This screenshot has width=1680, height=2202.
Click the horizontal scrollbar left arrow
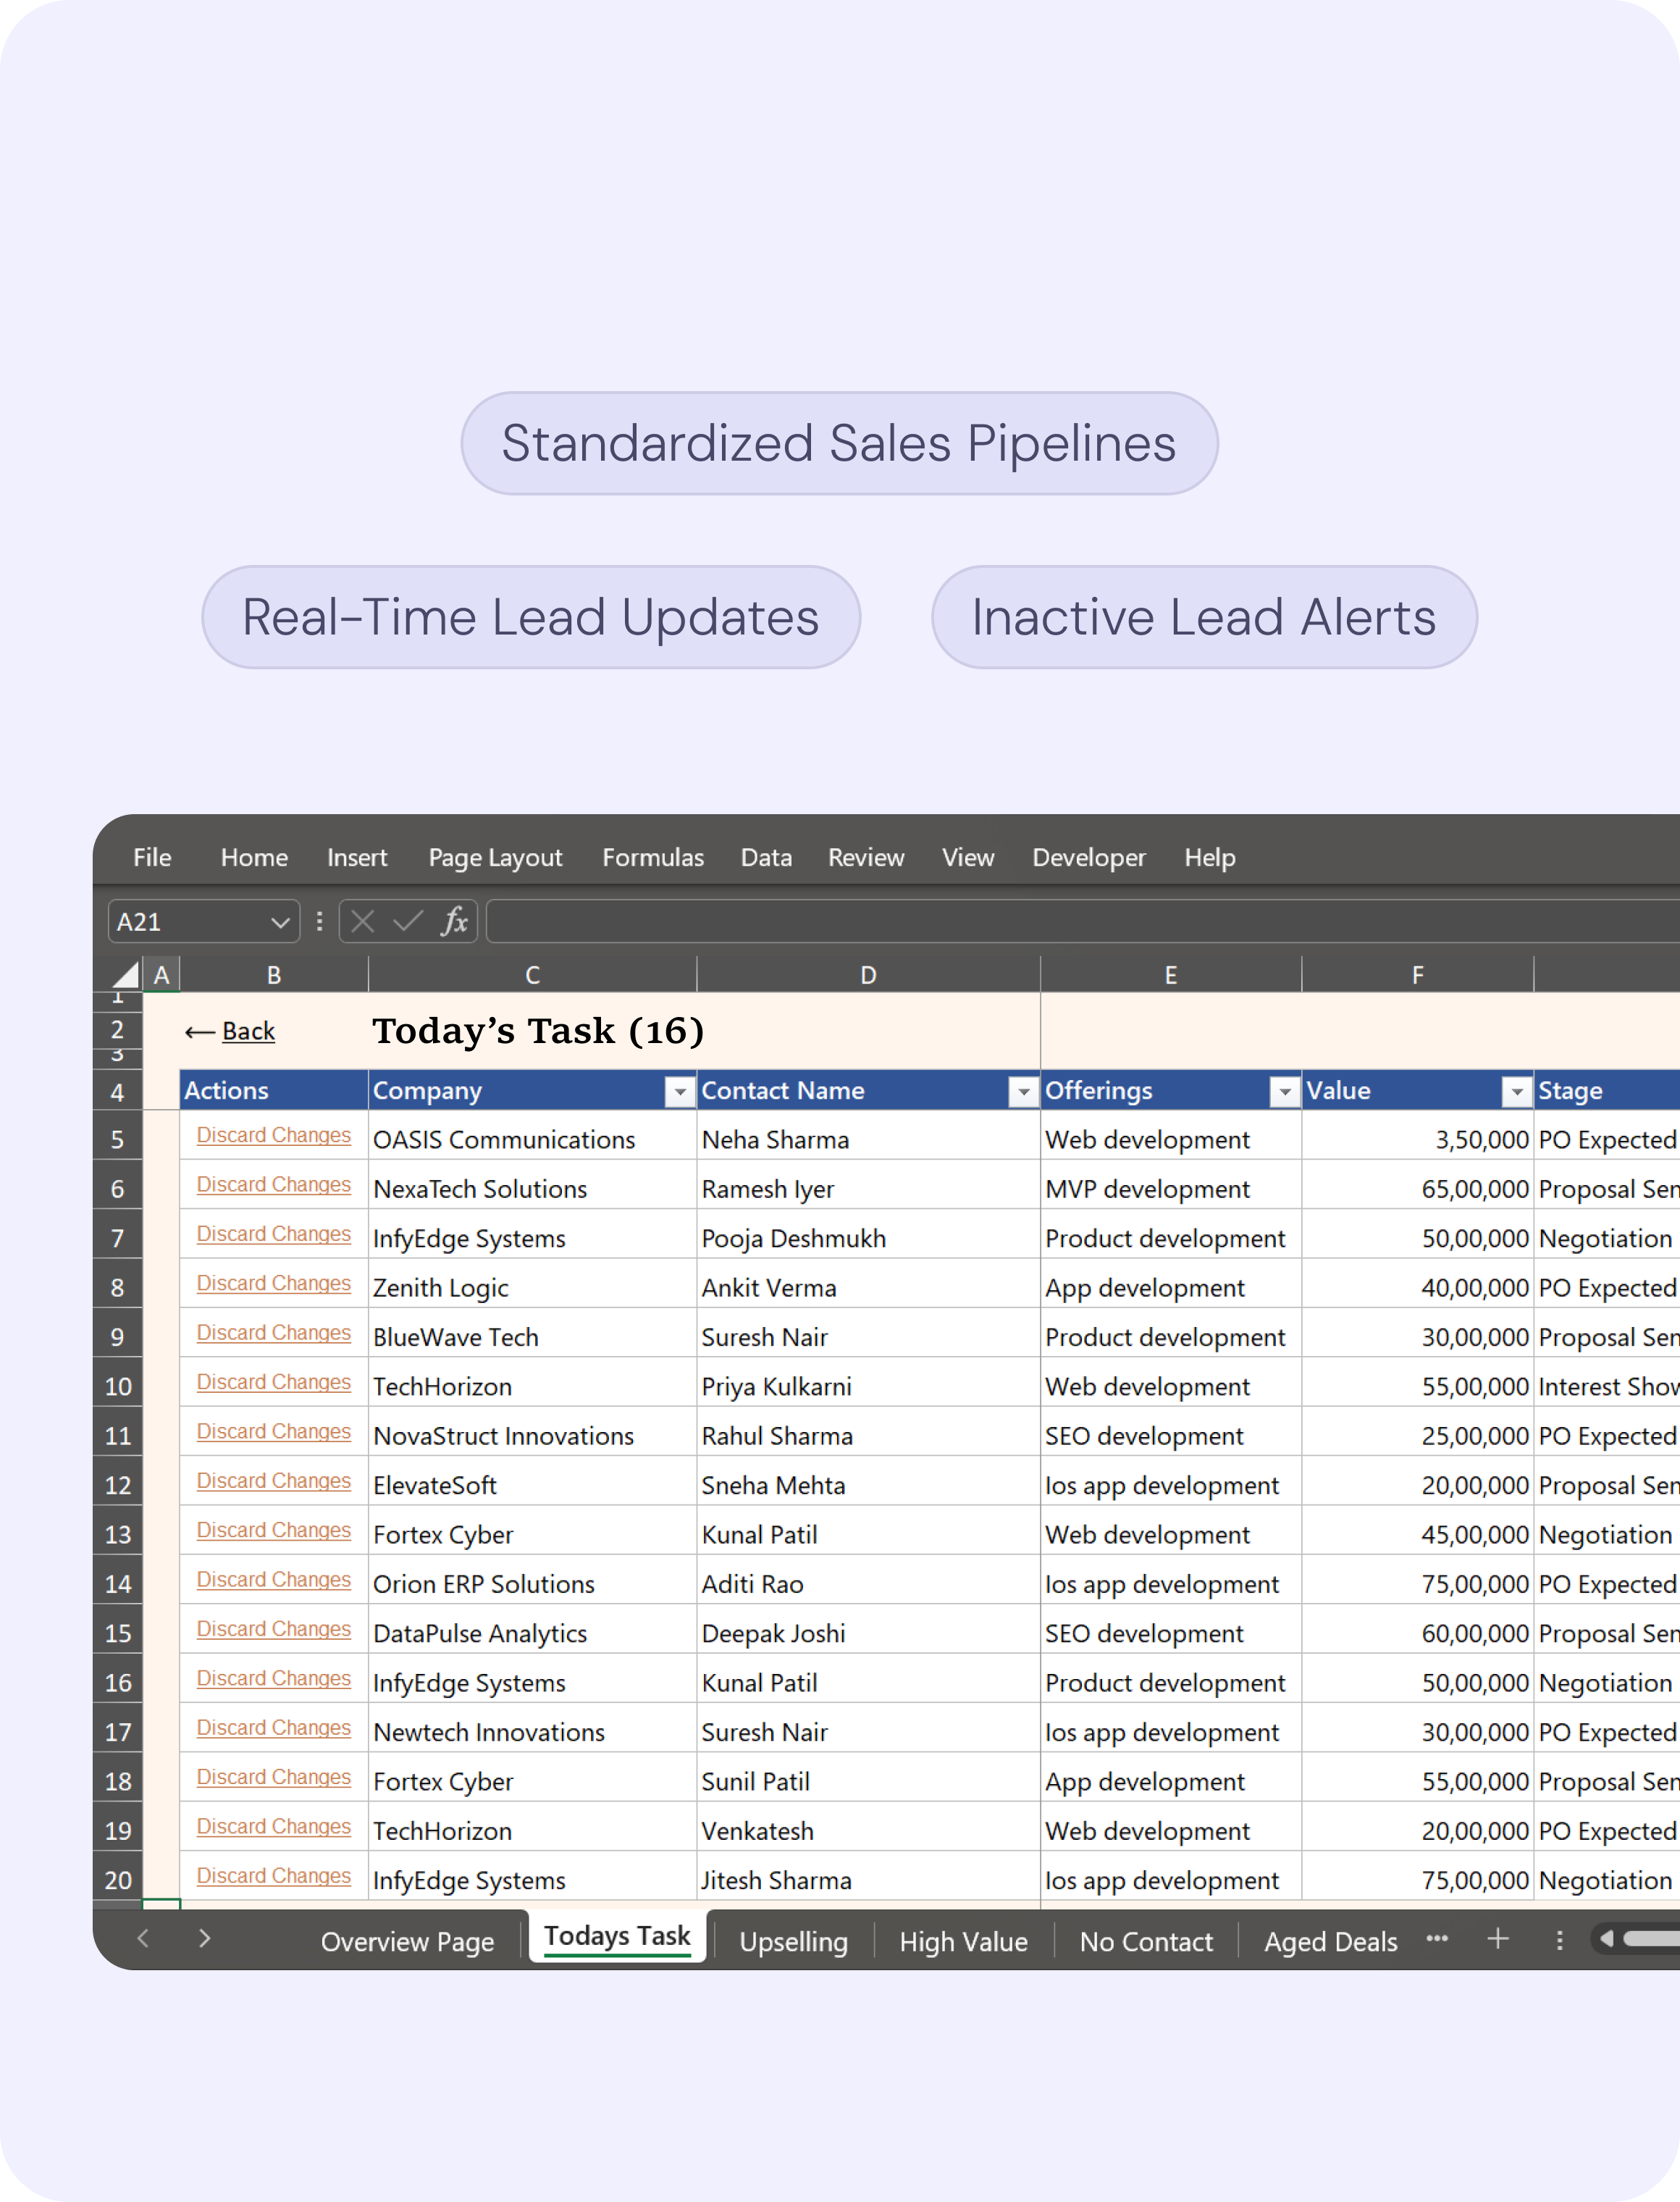[1607, 1939]
